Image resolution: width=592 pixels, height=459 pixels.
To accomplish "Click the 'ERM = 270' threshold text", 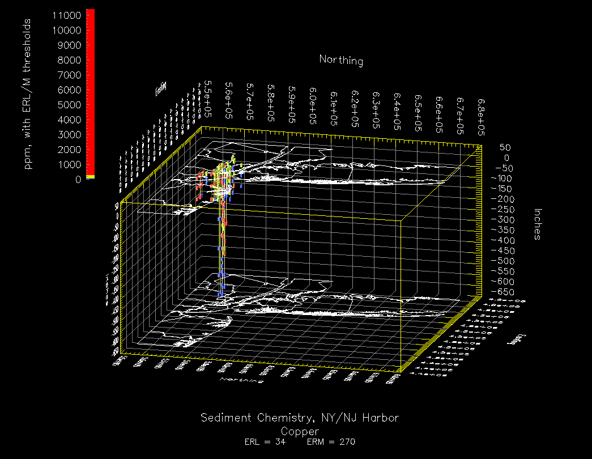I will (330, 442).
